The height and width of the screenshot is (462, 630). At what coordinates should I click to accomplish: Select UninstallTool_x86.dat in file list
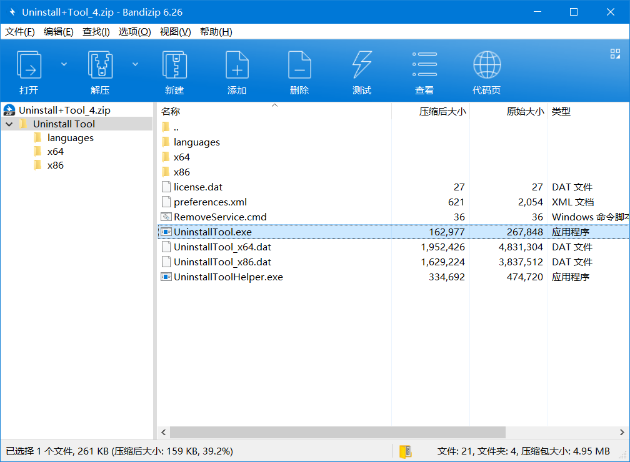point(222,262)
